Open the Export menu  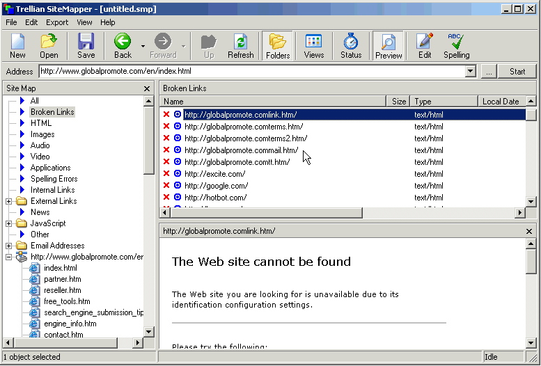coord(57,22)
